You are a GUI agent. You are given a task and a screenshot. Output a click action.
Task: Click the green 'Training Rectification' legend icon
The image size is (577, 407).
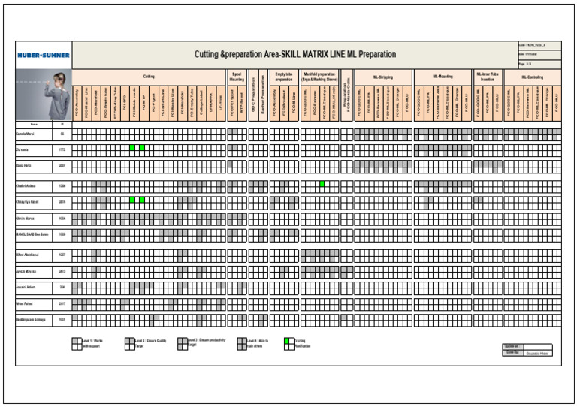[288, 344]
